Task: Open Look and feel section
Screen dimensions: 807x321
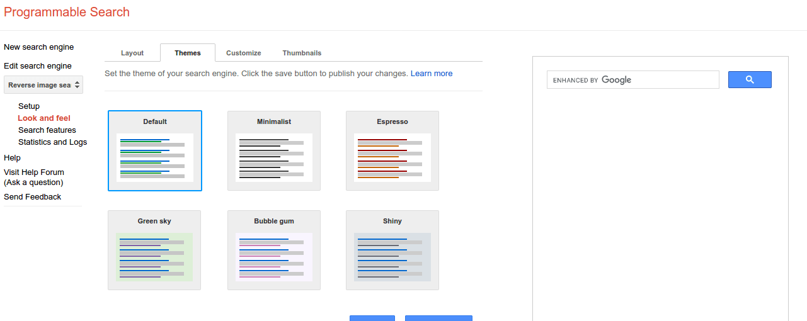Action: 44,118
